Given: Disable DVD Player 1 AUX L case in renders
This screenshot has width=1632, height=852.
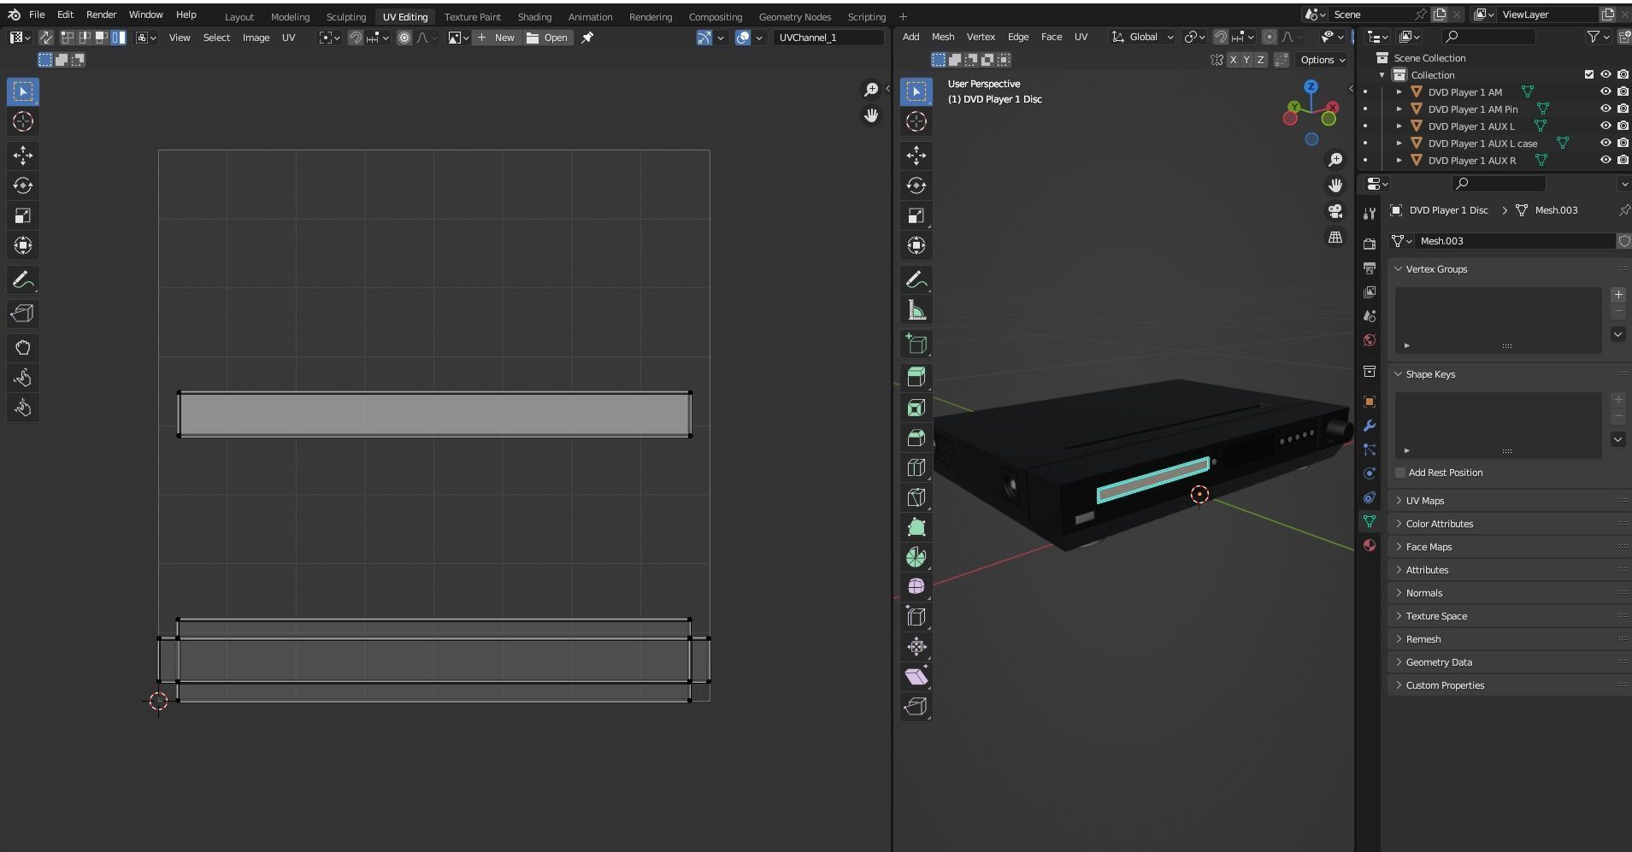Looking at the screenshot, I should click(x=1623, y=144).
